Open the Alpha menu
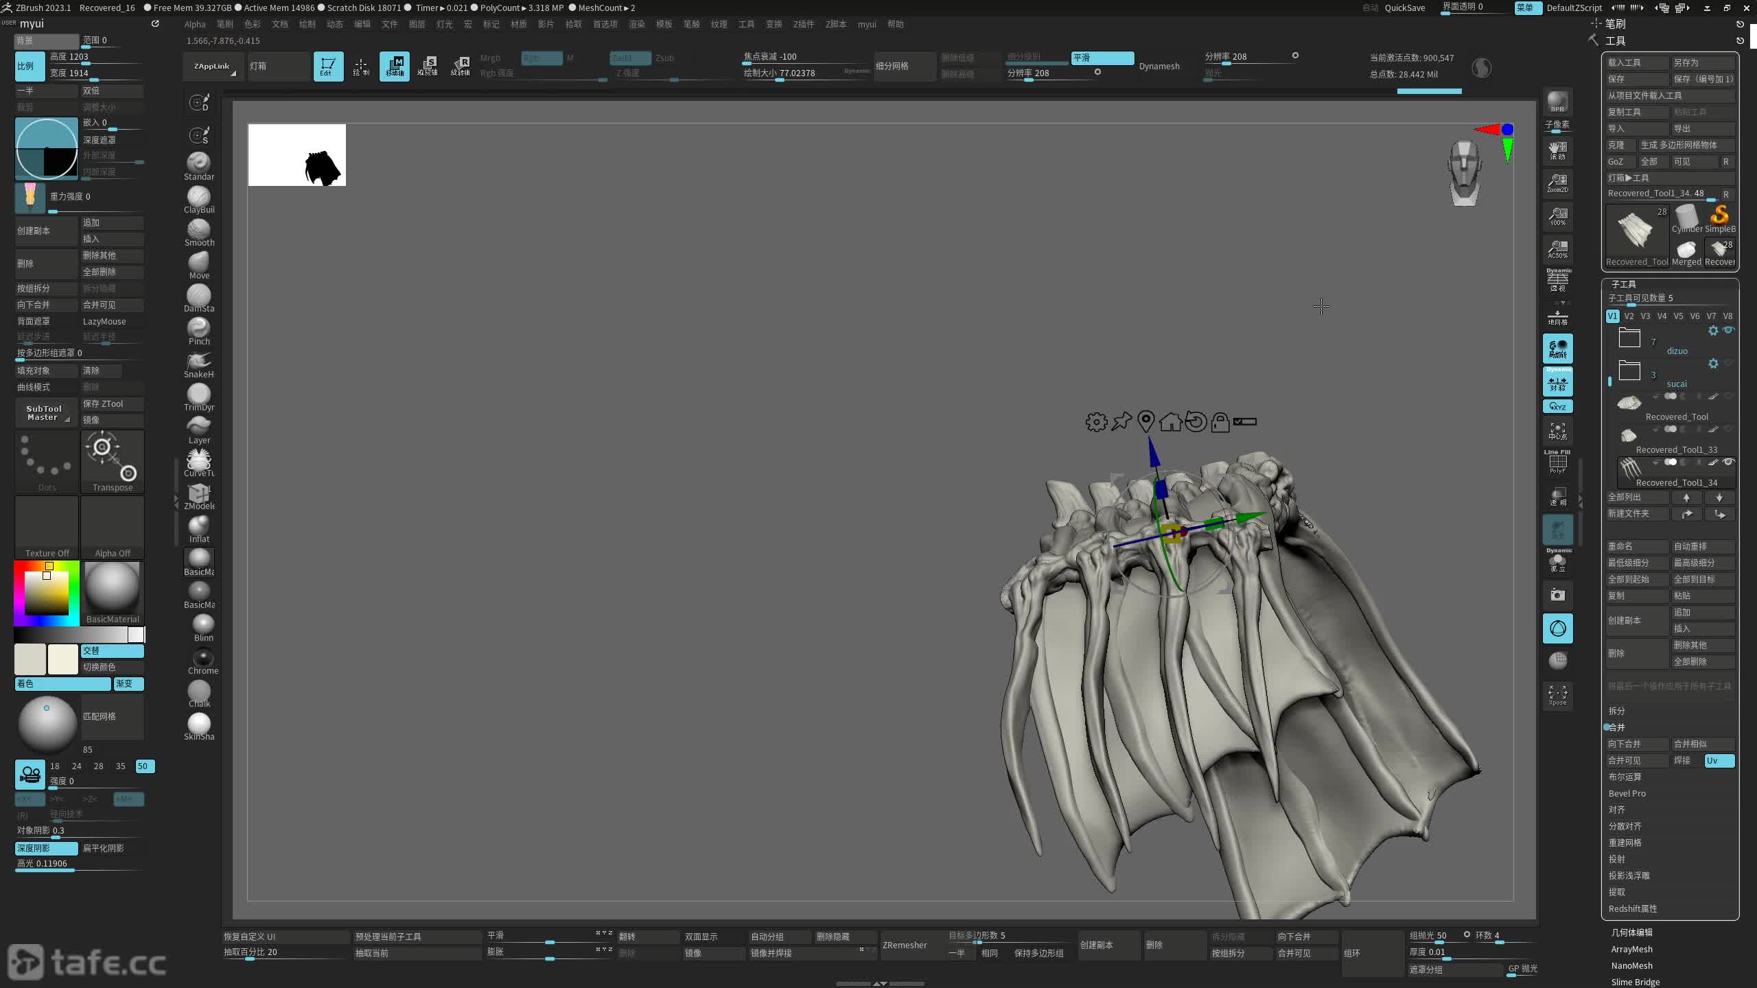Viewport: 1757px width, 988px height. pyautogui.click(x=194, y=24)
